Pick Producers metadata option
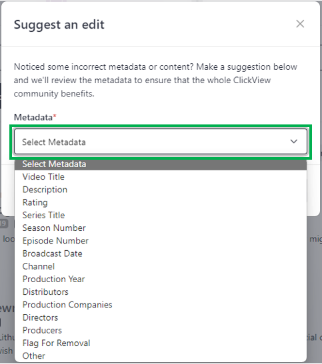322x364 pixels. coord(161,330)
